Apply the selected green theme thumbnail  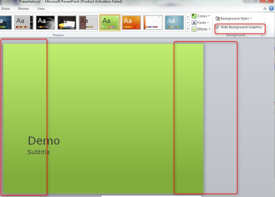click(110, 23)
